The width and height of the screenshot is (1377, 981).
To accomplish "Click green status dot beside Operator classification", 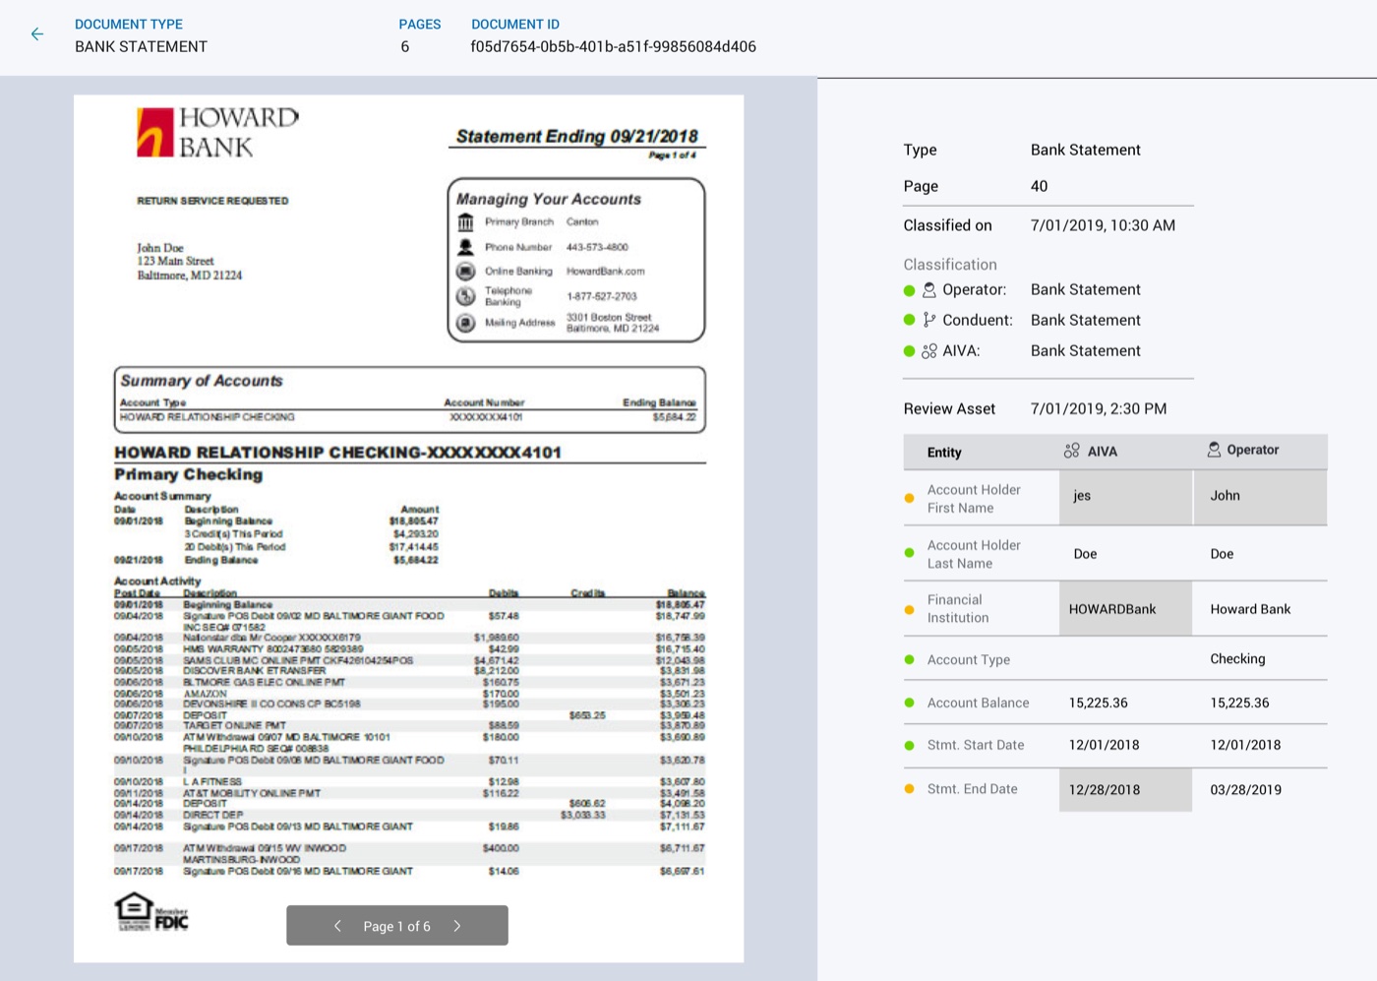I will coord(910,290).
